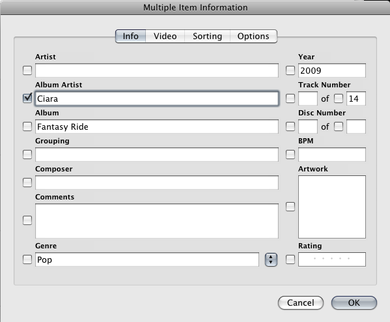
Task: Enable the Genre checkbox
Action: (x=27, y=259)
